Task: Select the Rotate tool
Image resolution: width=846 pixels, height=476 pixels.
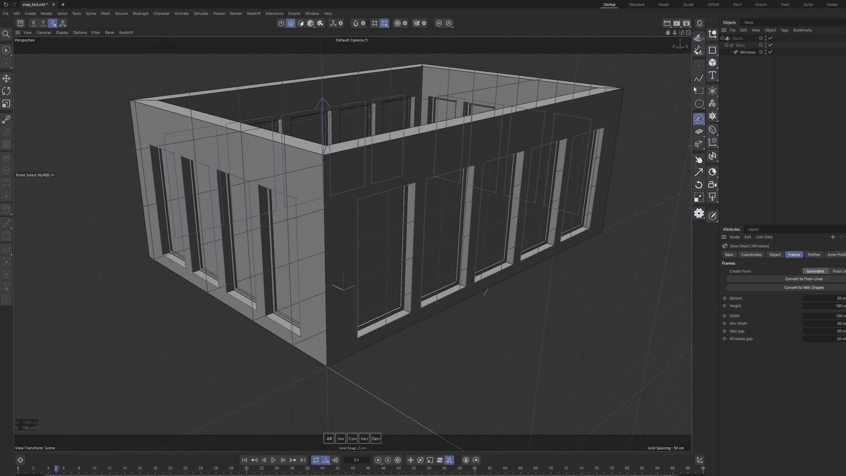Action: click(6, 91)
